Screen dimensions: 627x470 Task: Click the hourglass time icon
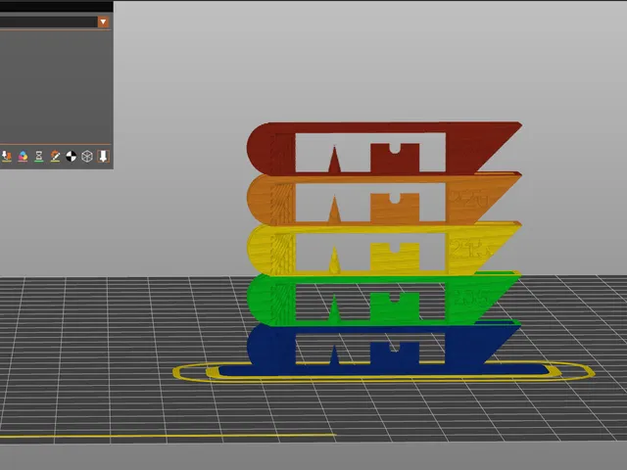[x=39, y=157]
